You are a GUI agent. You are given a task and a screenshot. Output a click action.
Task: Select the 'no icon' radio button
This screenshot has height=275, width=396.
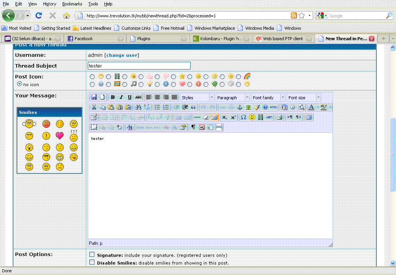point(19,84)
